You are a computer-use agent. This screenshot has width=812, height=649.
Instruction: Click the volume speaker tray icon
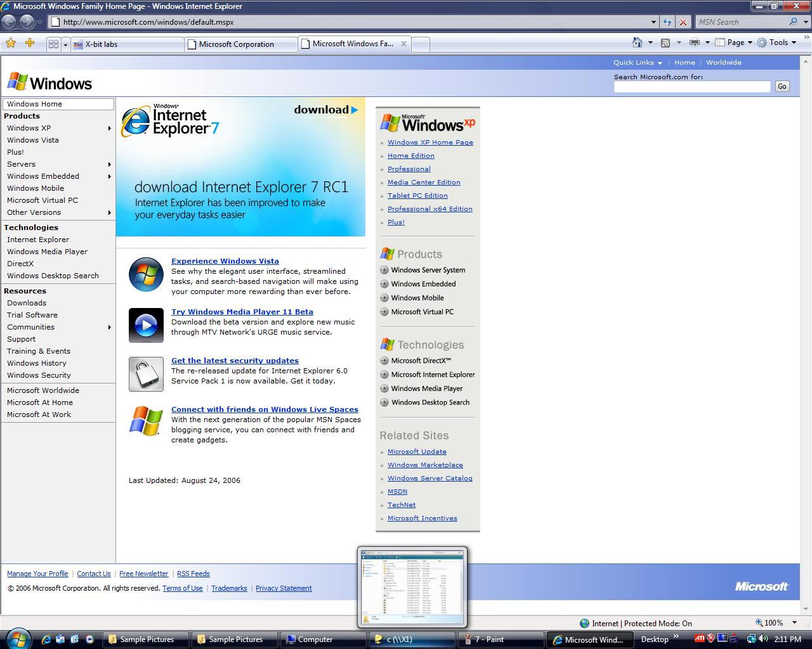tap(763, 639)
